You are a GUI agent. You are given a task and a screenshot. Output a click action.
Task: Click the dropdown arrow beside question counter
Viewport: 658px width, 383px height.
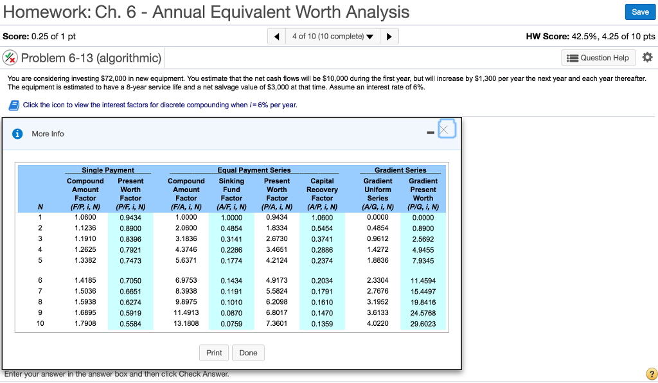(x=369, y=35)
